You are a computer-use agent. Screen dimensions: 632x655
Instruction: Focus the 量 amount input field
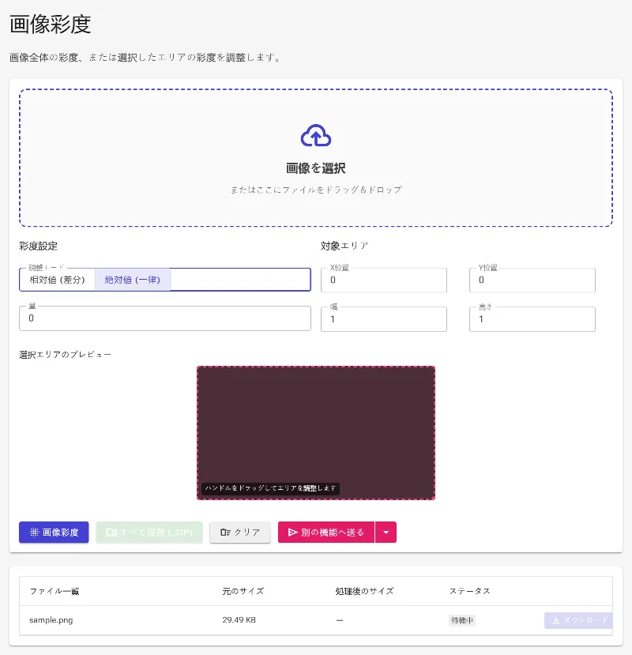(x=165, y=318)
